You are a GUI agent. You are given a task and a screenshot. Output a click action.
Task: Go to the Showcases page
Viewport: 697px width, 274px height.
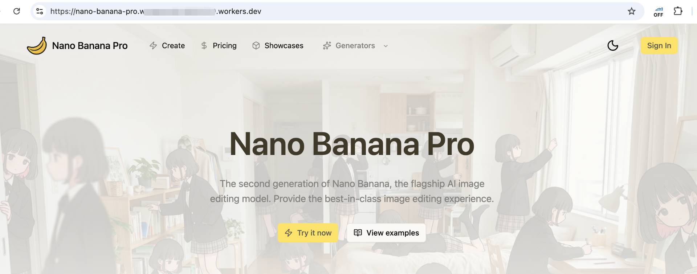[284, 46]
